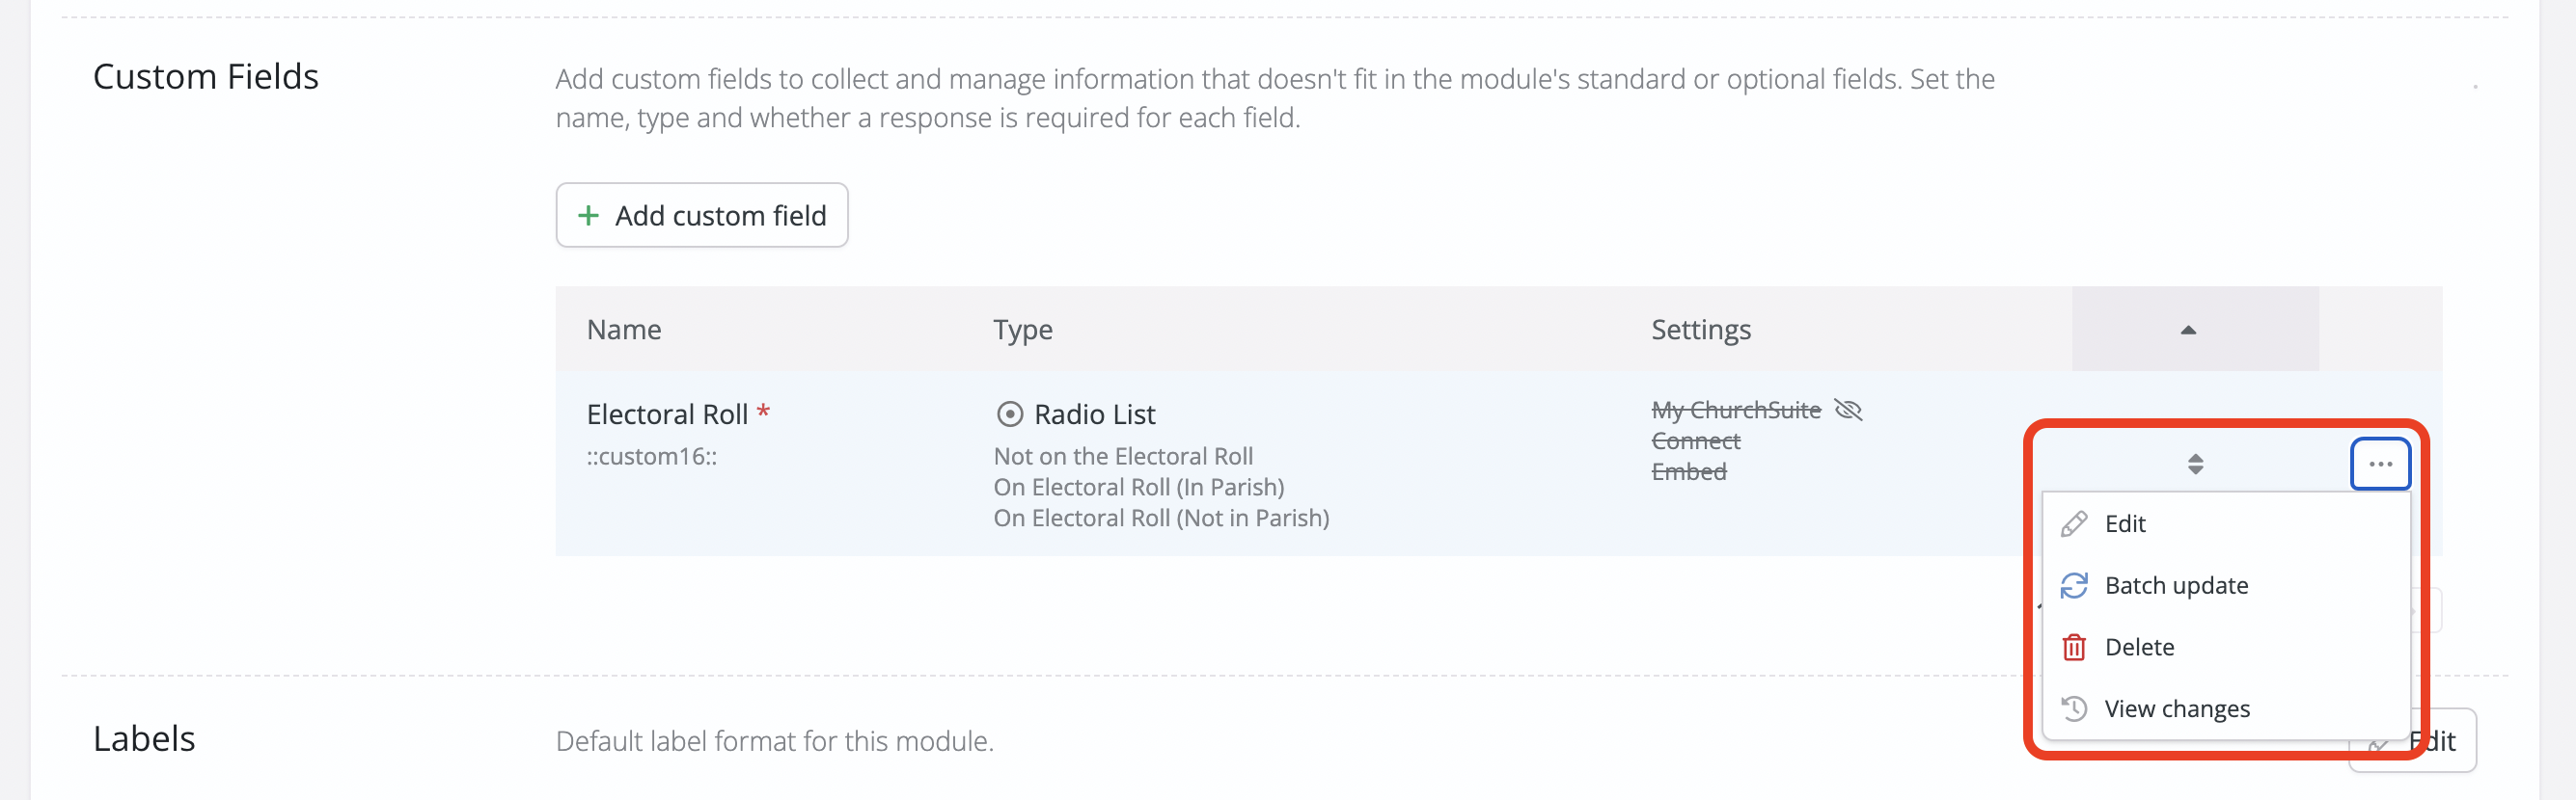Click the green plus icon for adding field
The image size is (2576, 800).
point(588,216)
